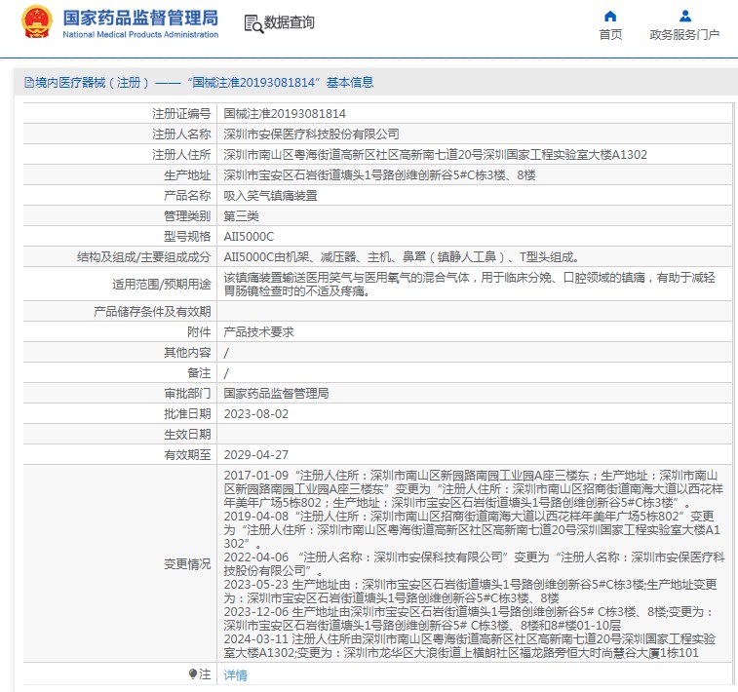Click the 2019-04-08 change record entry
The height and width of the screenshot is (692, 738).
[472, 529]
